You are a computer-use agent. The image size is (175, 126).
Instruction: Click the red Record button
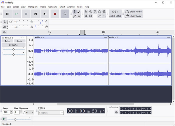coord(55,14)
